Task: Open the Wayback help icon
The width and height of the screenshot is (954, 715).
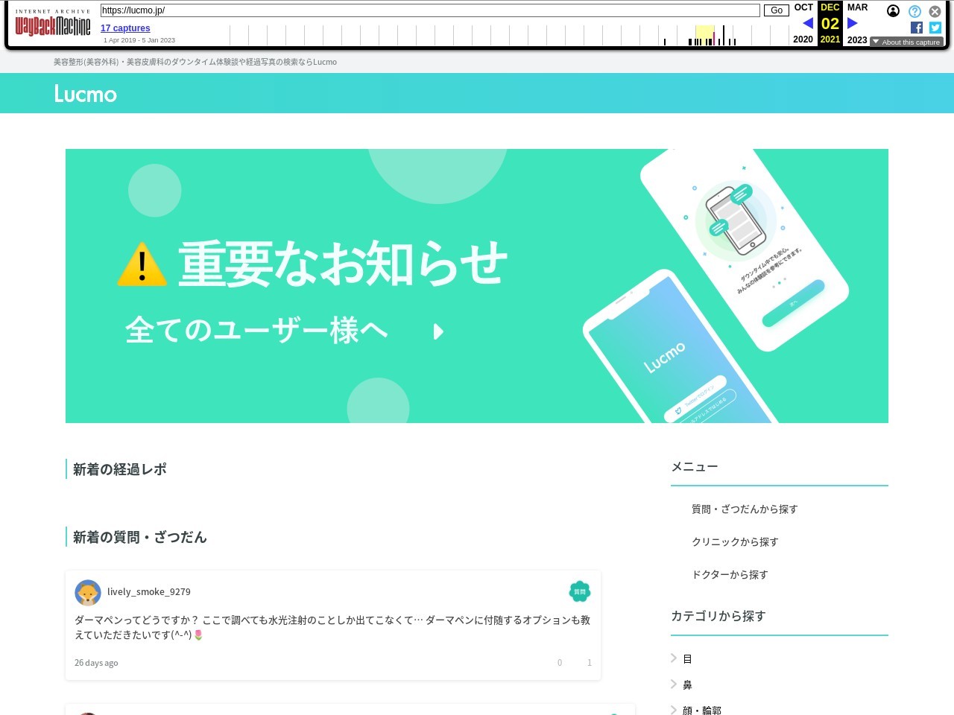Action: [914, 11]
